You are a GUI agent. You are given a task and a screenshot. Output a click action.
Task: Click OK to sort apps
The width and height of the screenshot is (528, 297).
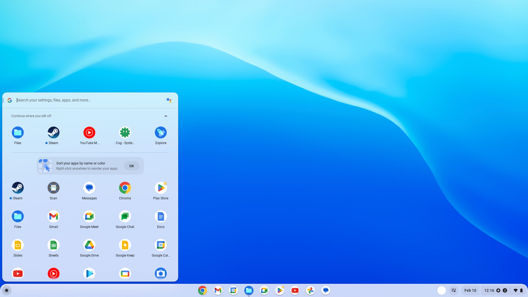pyautogui.click(x=131, y=166)
